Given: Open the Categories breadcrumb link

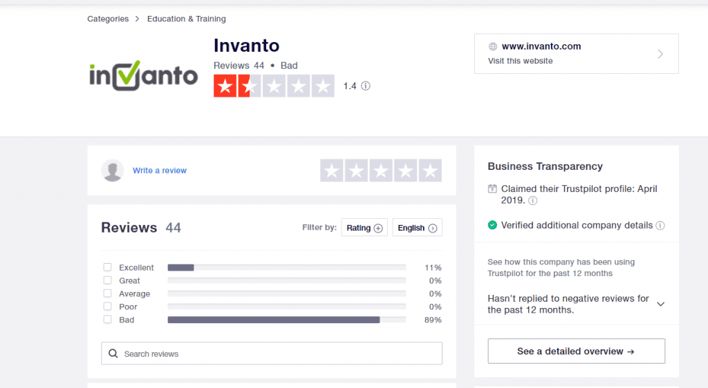Looking at the screenshot, I should (108, 19).
